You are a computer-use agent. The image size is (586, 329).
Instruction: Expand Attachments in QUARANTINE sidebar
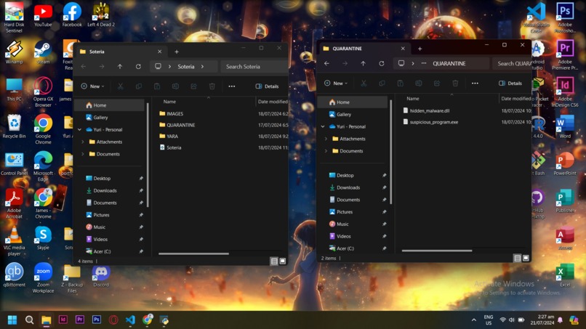tap(326, 139)
